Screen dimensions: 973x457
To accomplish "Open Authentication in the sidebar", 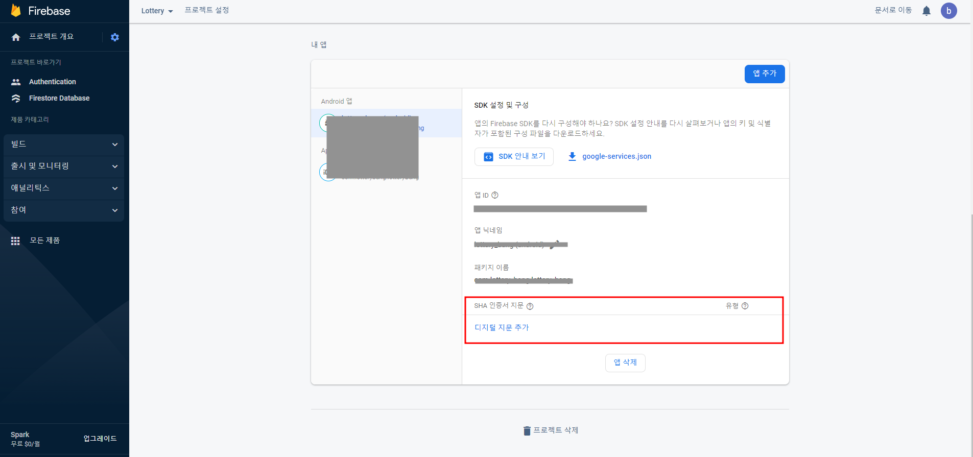I will click(53, 82).
